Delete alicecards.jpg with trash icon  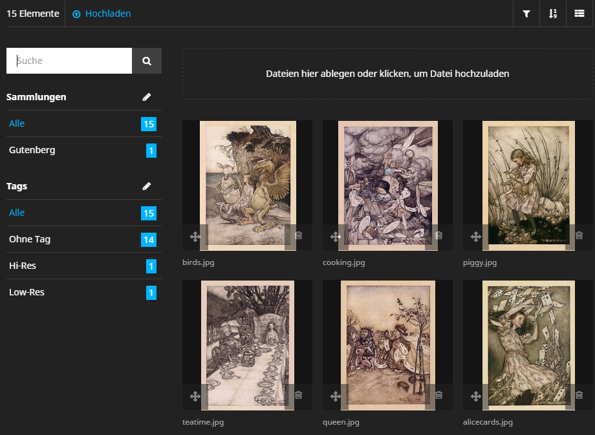coord(579,395)
